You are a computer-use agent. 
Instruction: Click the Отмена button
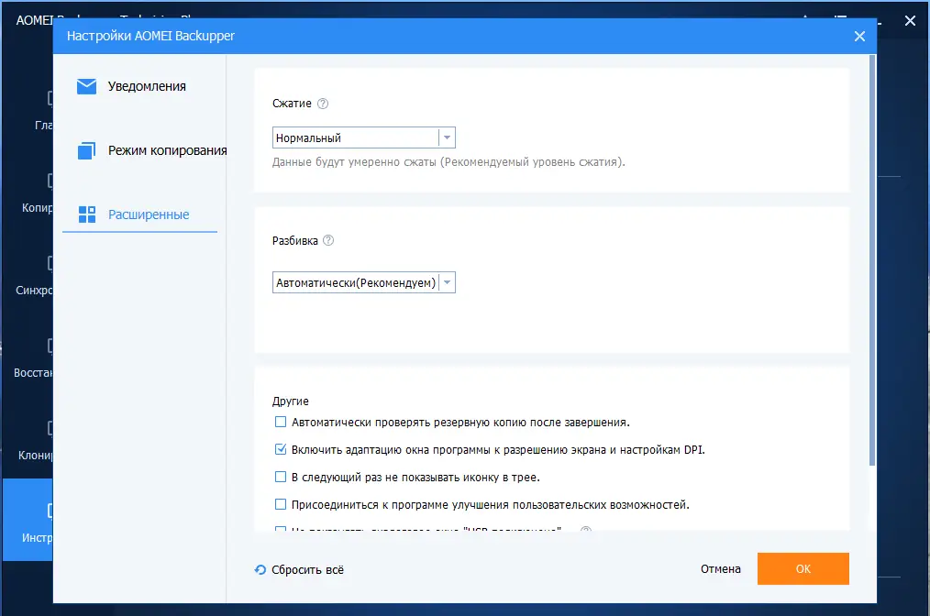[721, 569]
